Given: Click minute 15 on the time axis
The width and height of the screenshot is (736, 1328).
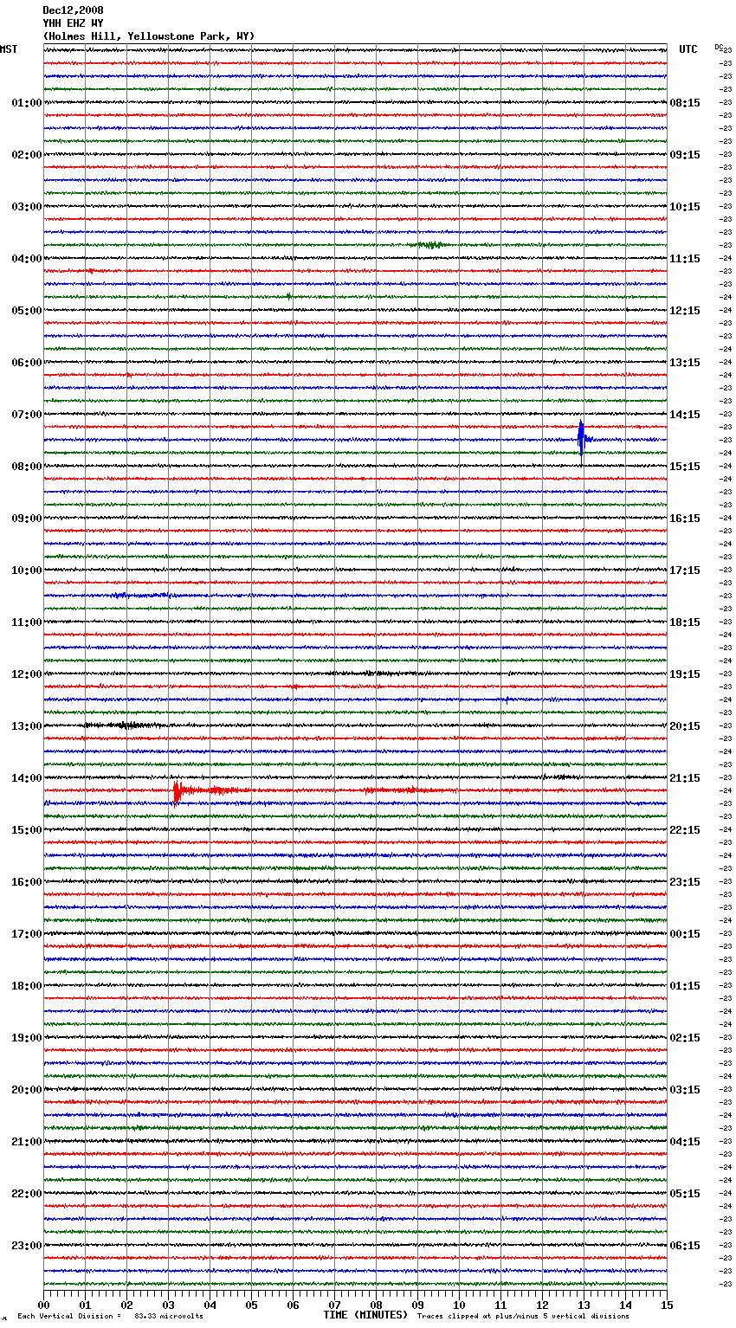Looking at the screenshot, I should pos(667,1305).
